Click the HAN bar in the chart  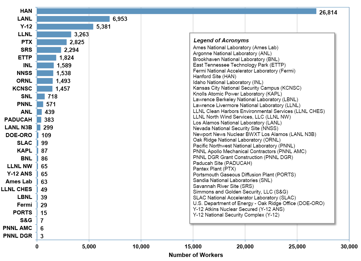click(x=176, y=11)
